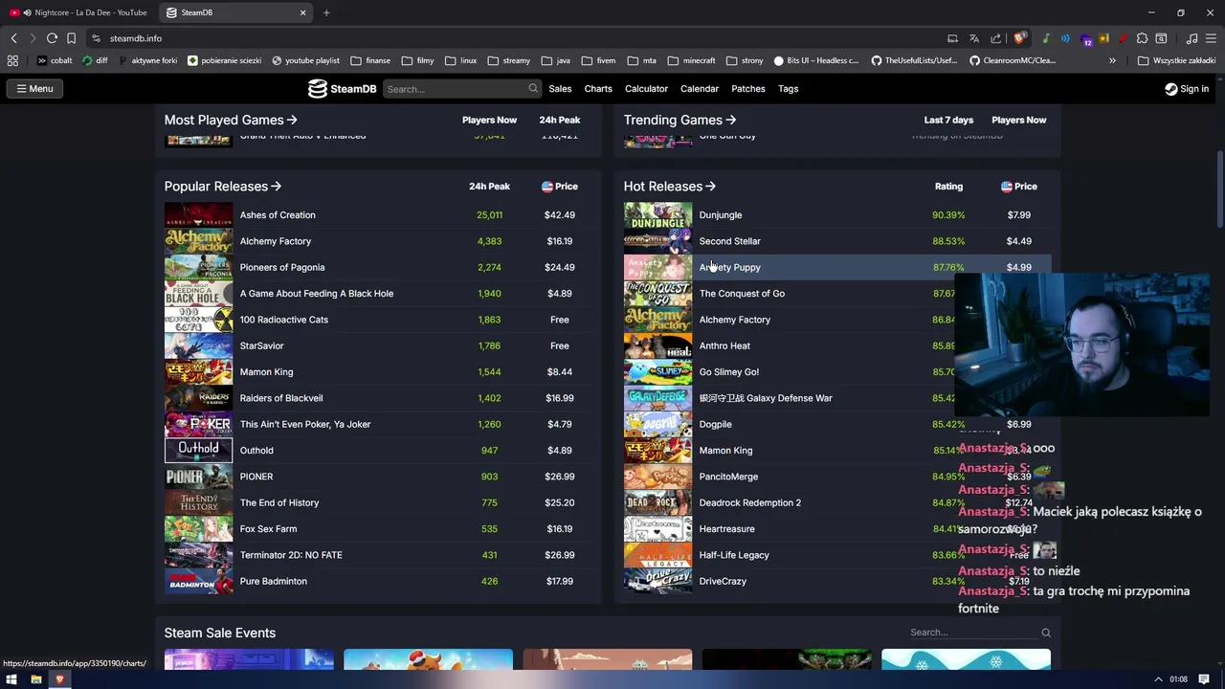The width and height of the screenshot is (1225, 689).
Task: Open StarSavior game page
Action: click(262, 345)
